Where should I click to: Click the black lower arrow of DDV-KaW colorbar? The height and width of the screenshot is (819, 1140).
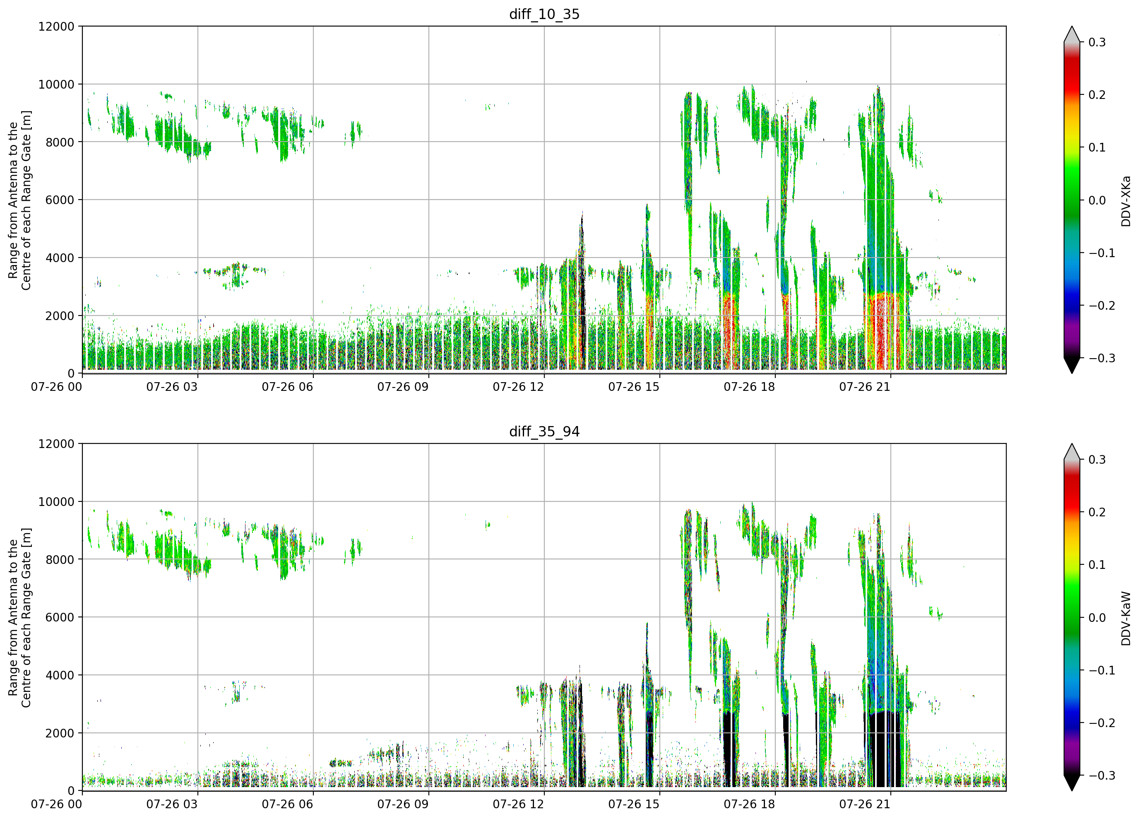coord(1072,782)
